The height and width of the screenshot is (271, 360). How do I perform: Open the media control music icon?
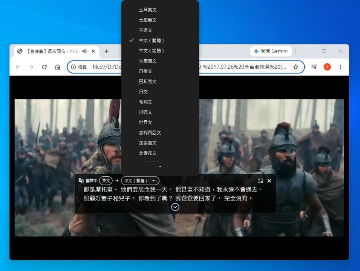click(x=314, y=66)
